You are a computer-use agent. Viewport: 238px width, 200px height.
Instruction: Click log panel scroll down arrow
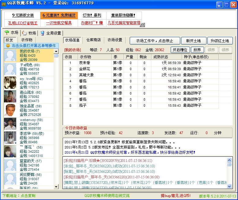click(x=229, y=186)
